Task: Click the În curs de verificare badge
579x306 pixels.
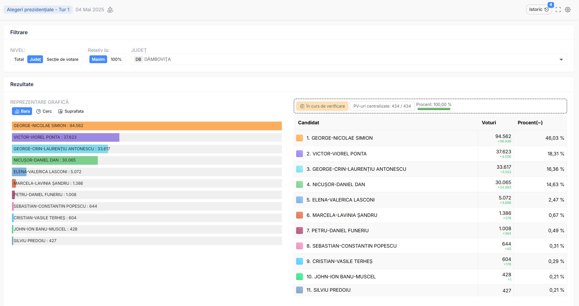Action: tap(322, 106)
